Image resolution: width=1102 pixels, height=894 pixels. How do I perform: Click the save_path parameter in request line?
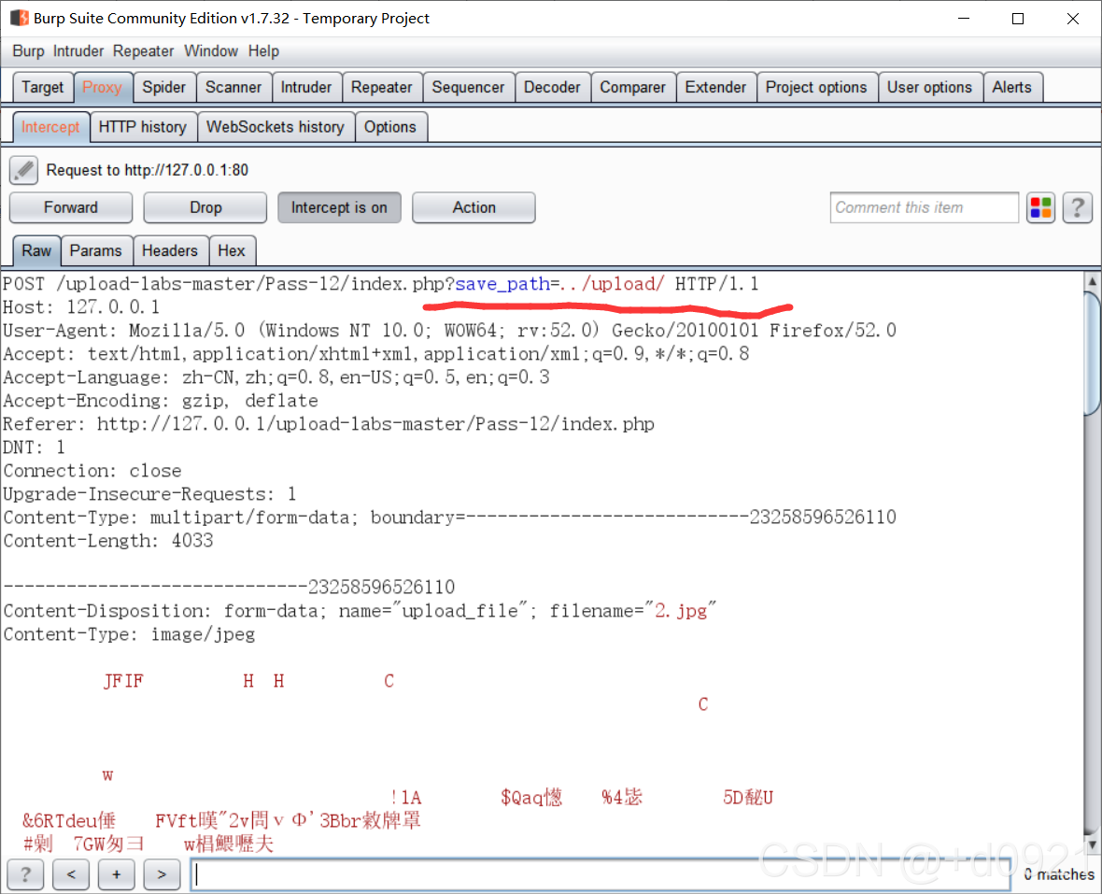(502, 284)
